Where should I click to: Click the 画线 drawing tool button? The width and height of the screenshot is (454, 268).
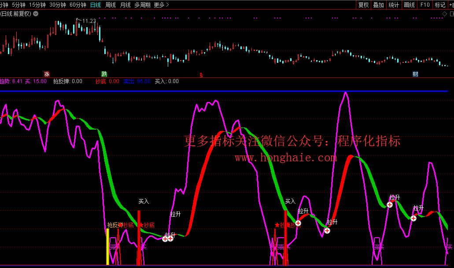(410, 5)
